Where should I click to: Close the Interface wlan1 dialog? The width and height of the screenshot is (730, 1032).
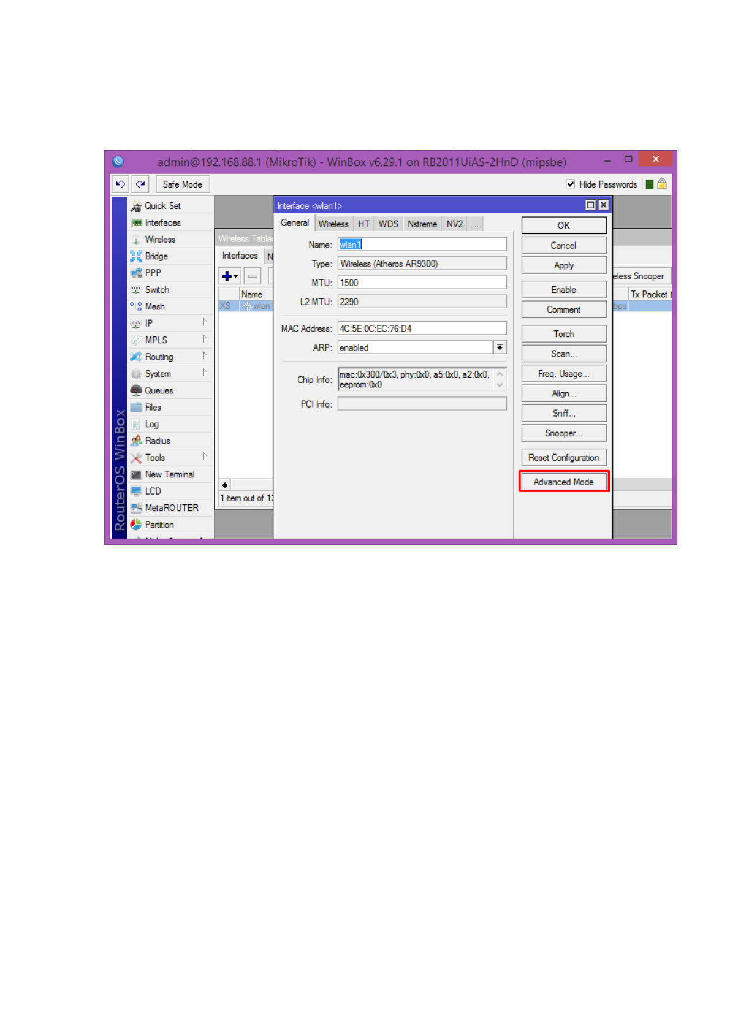pyautogui.click(x=603, y=205)
